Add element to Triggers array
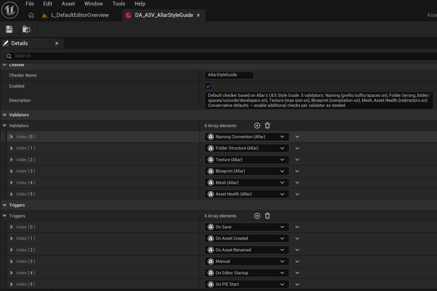The width and height of the screenshot is (437, 291). 257,216
